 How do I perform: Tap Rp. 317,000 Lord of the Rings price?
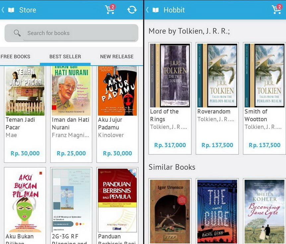(170, 145)
